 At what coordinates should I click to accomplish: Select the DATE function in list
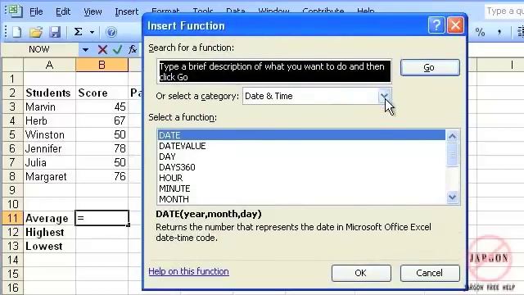tap(301, 135)
